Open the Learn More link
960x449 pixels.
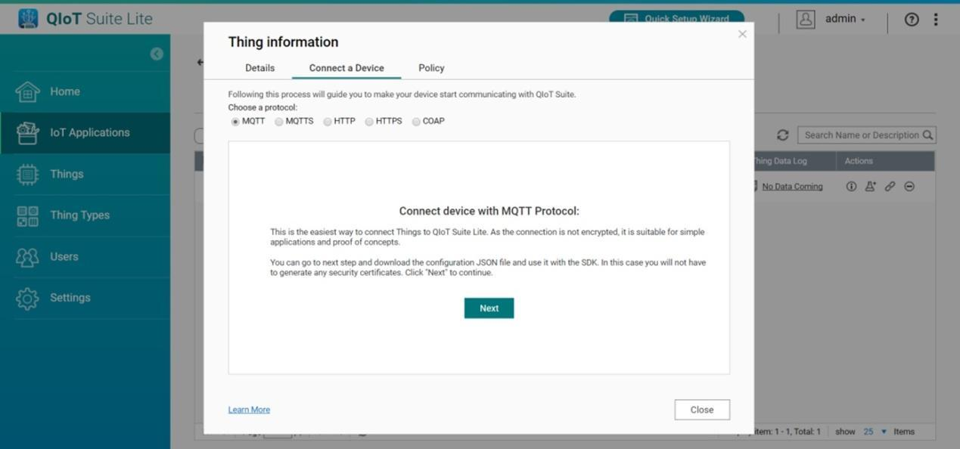(249, 410)
